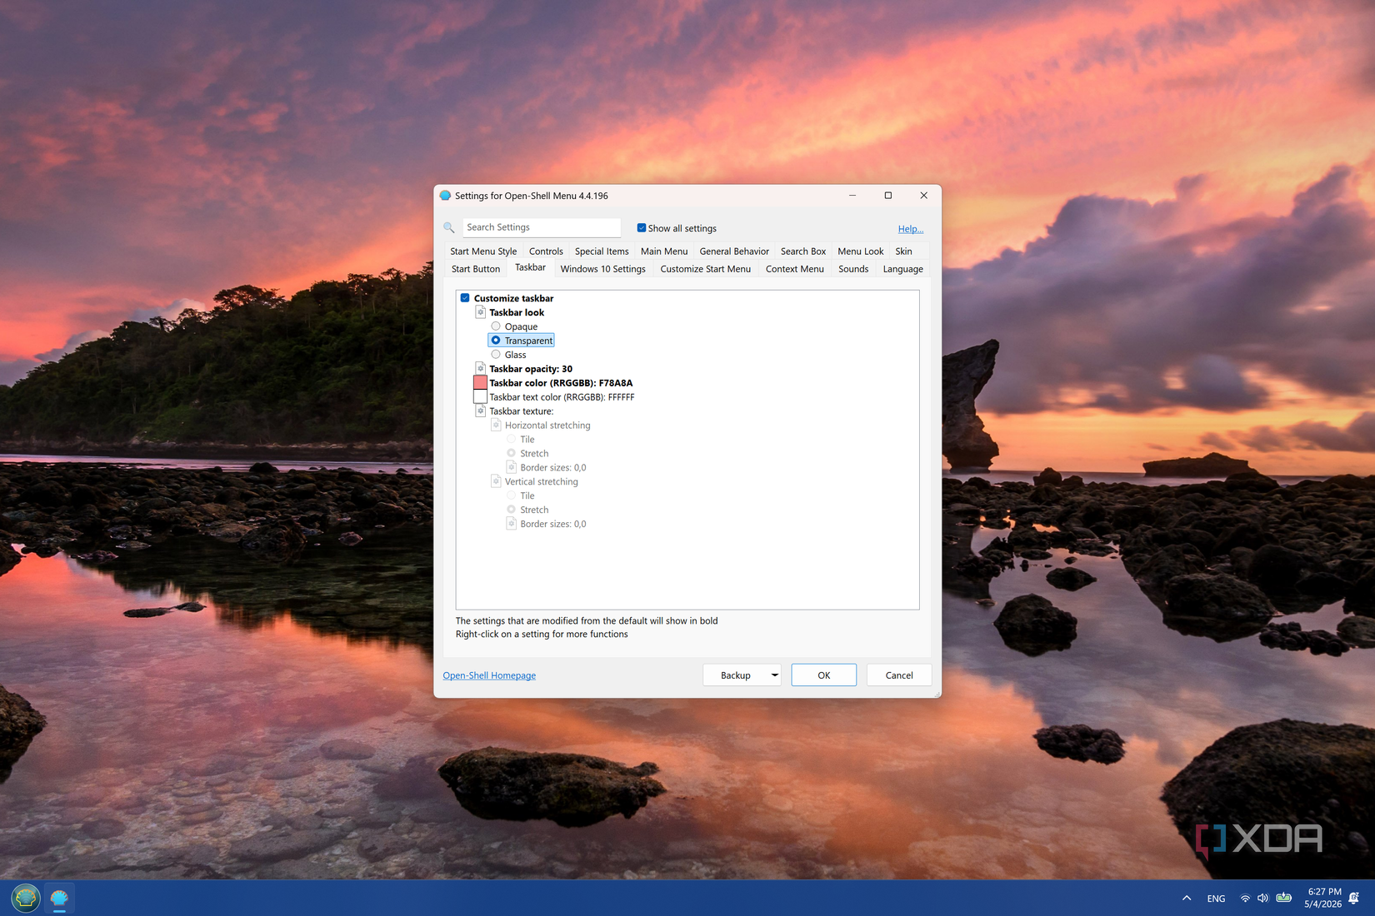Select Tile under Vertical stretching

coord(512,495)
